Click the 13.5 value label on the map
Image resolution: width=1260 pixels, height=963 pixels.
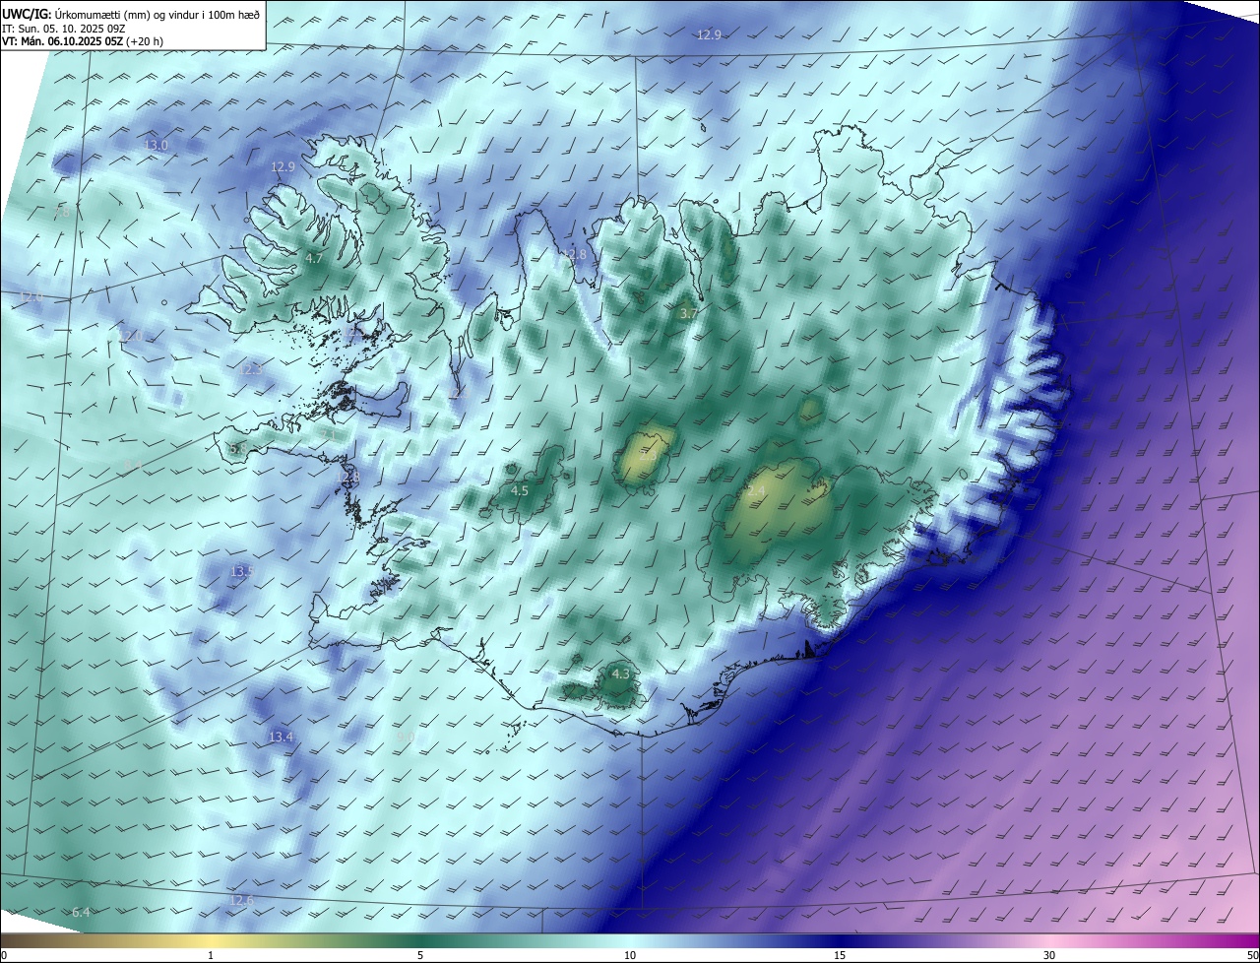[242, 572]
